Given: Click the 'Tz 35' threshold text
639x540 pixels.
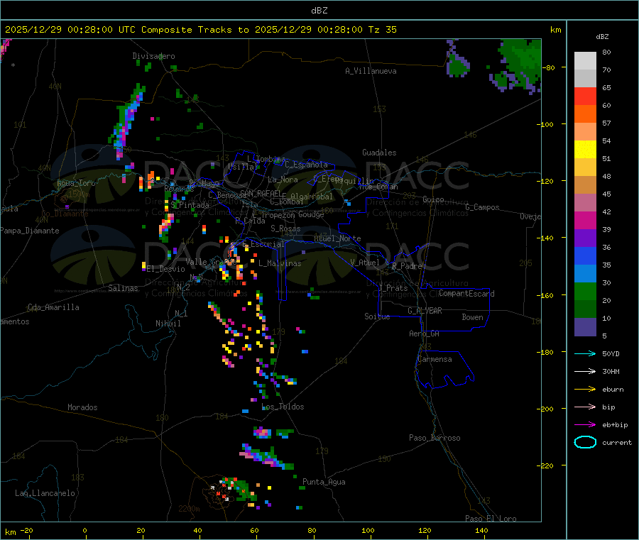Looking at the screenshot, I should coord(382,30).
